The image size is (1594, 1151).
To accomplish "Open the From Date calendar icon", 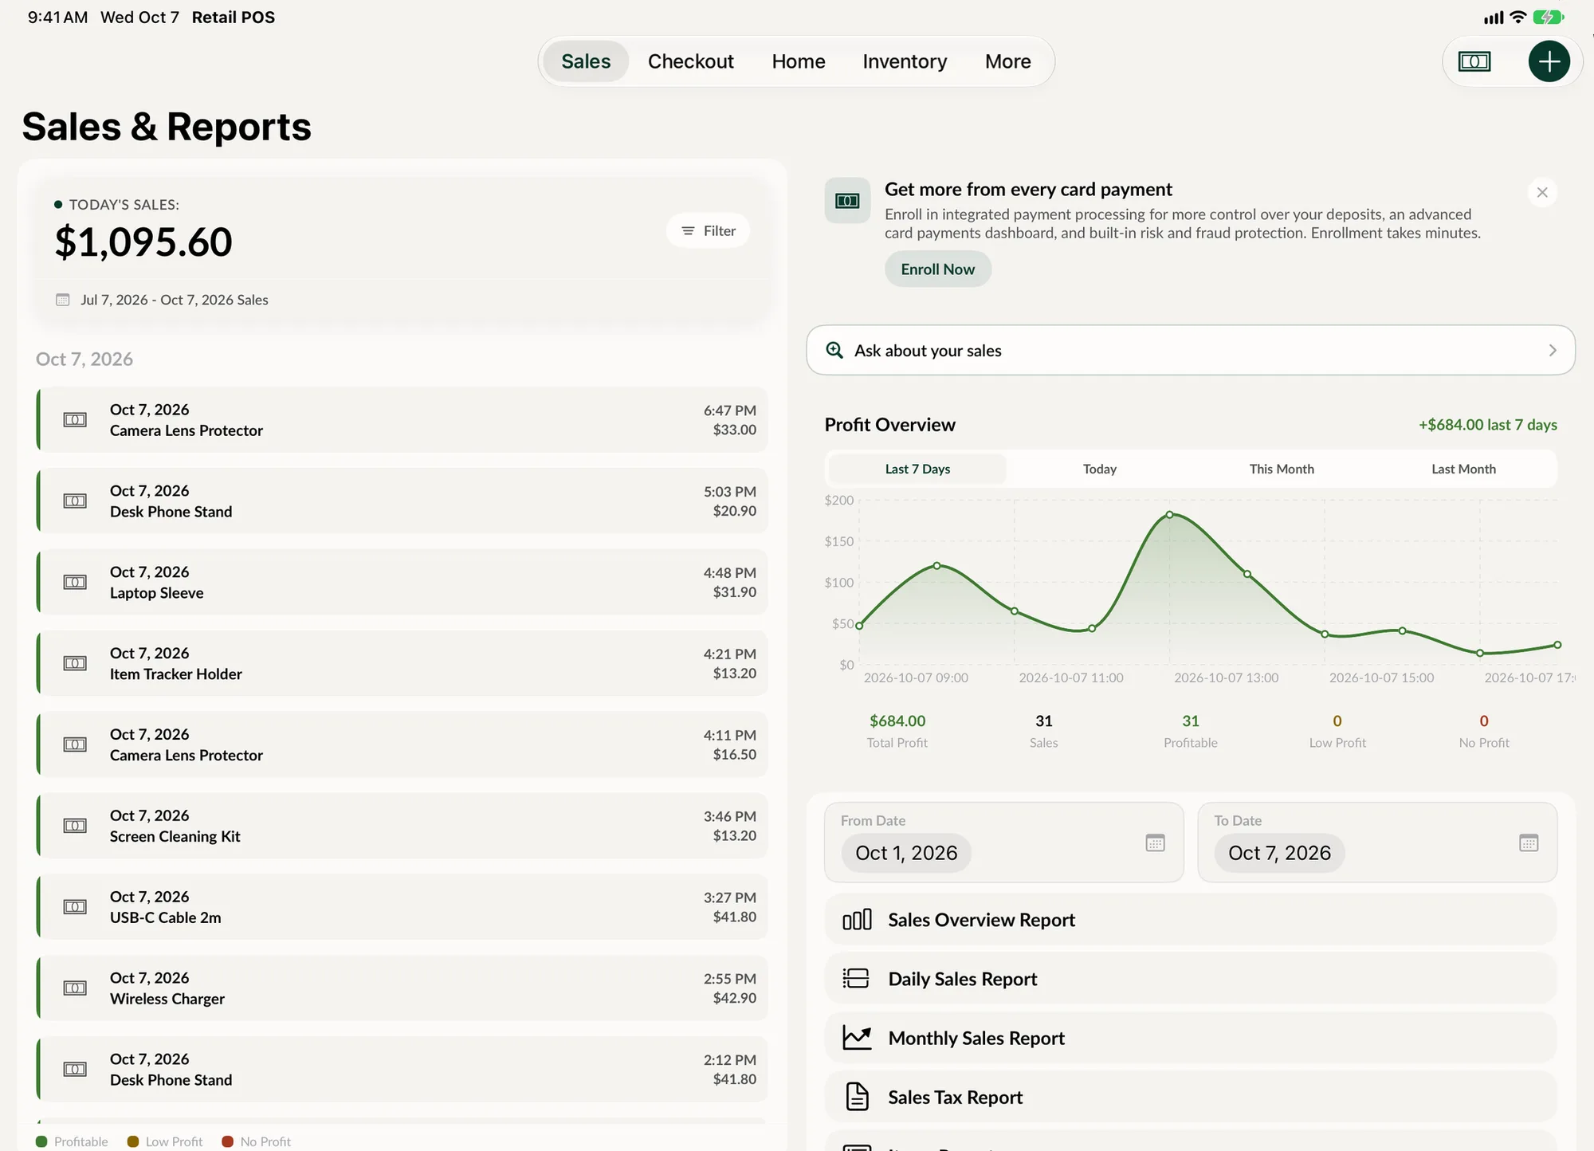I will 1155,843.
